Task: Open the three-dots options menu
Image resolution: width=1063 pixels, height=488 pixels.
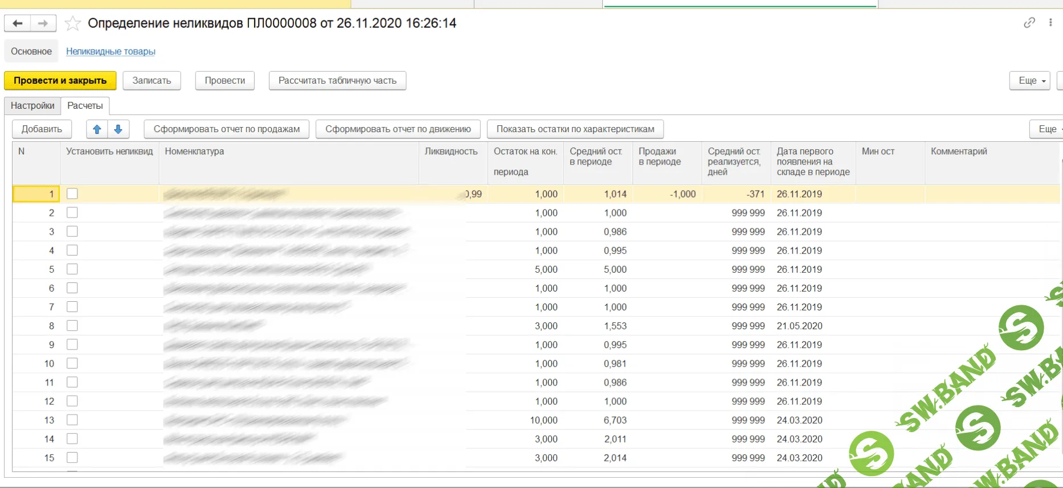Action: [x=1050, y=23]
